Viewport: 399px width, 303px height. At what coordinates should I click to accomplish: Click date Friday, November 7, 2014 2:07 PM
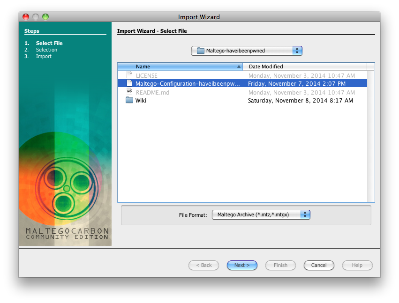click(x=297, y=84)
